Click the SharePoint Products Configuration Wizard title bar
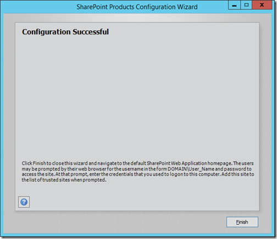 click(137, 7)
